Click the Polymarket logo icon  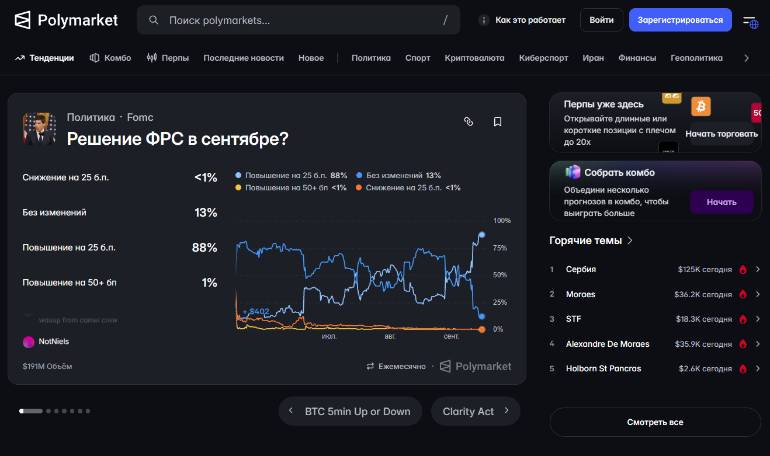[x=23, y=20]
